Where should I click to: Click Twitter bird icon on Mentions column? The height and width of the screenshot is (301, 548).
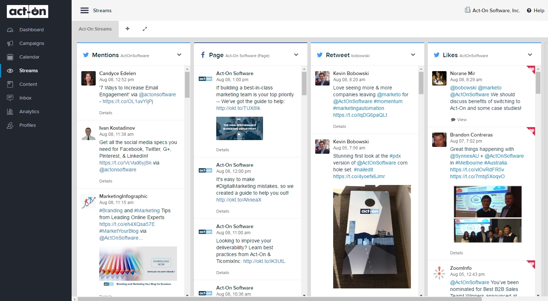click(86, 55)
